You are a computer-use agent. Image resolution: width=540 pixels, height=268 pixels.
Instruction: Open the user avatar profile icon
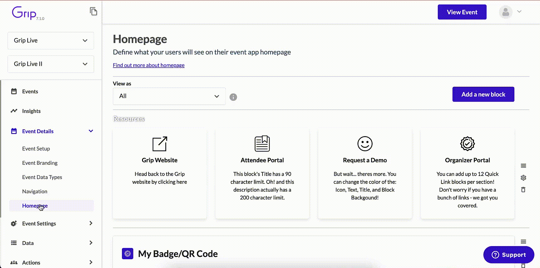[506, 12]
